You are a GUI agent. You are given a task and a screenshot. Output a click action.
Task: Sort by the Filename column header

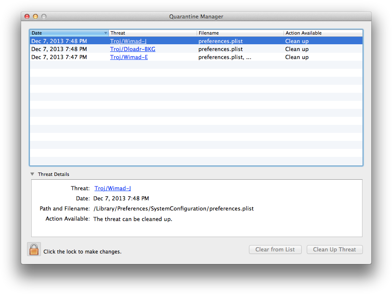240,33
